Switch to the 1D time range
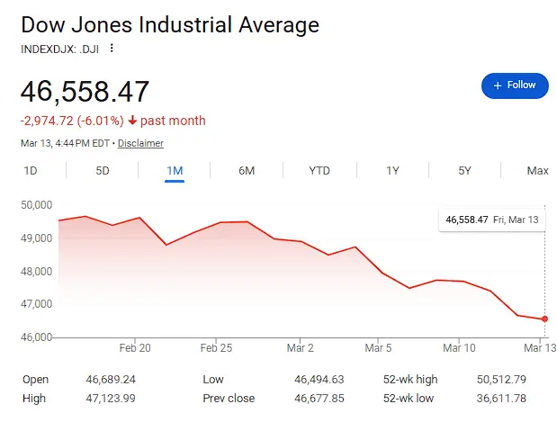557x422 pixels. click(31, 171)
